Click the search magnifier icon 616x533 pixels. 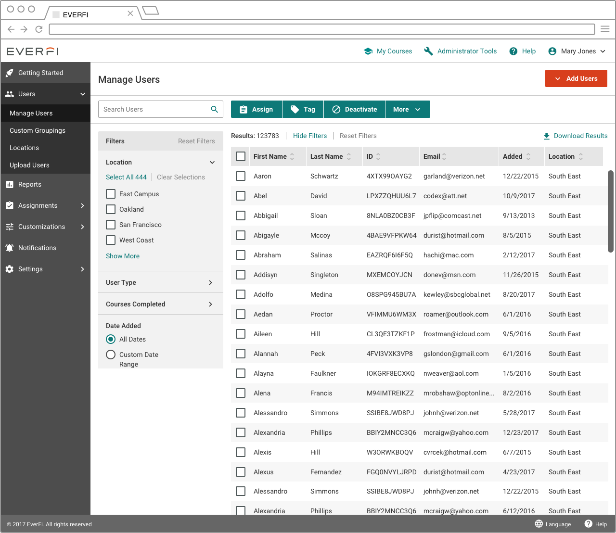point(215,110)
